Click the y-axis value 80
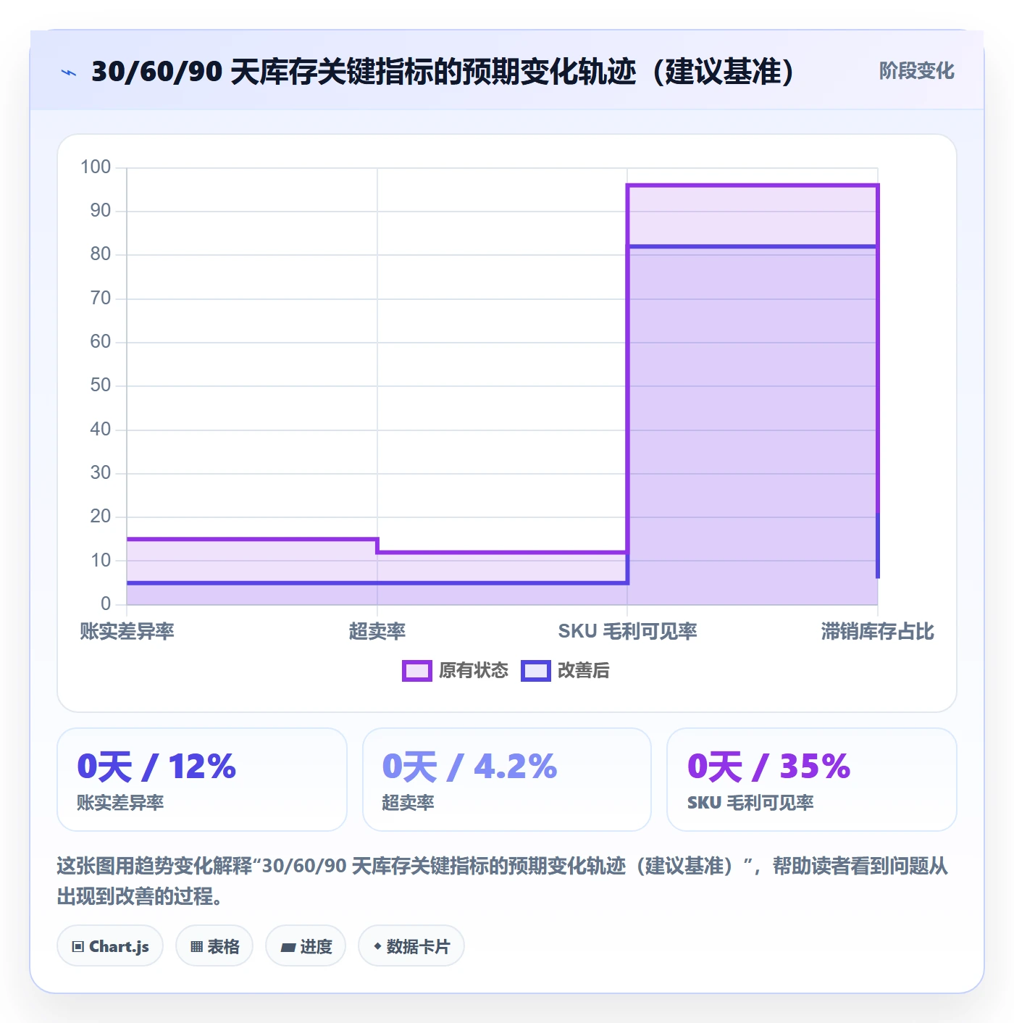Screen dimensions: 1014x1023 coord(101,254)
